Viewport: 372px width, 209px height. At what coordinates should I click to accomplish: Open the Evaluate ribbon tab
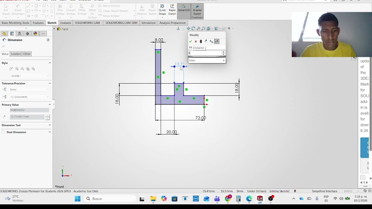point(66,23)
